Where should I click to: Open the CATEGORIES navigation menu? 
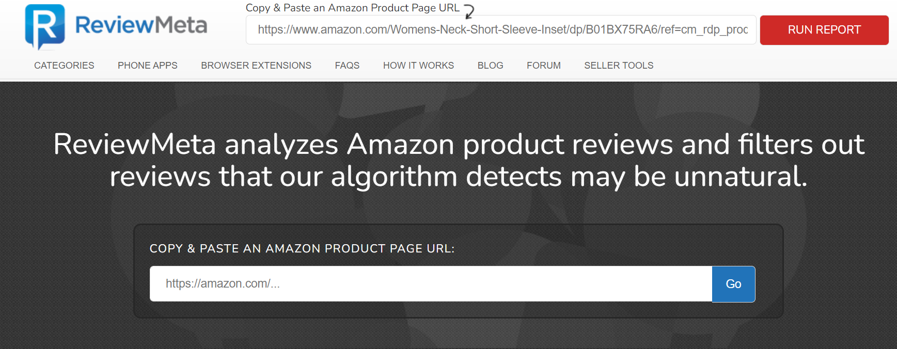click(x=64, y=65)
